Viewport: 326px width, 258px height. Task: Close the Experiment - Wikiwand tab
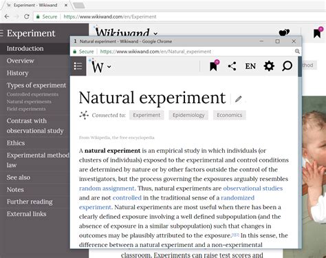tap(66, 5)
